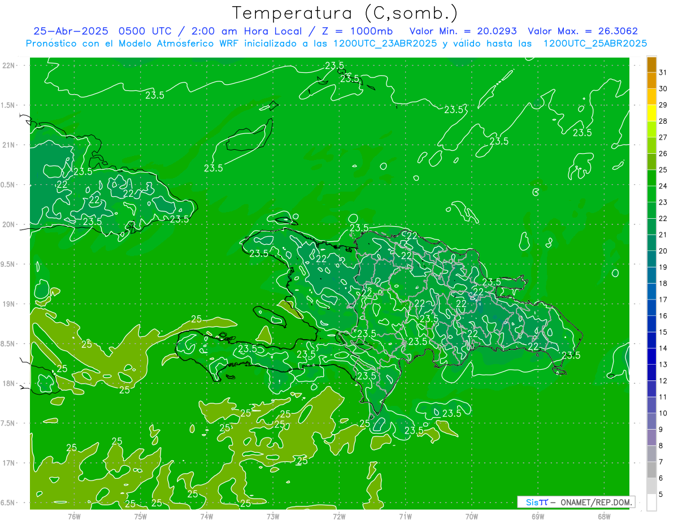The width and height of the screenshot is (678, 524).
Task: Click the white swatch at color scale bottom
Action: coord(651,502)
